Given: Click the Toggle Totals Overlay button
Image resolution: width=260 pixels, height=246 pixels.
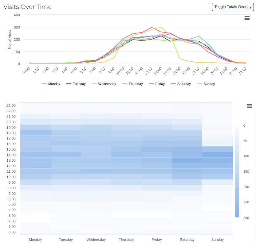Looking at the screenshot, I should [233, 7].
